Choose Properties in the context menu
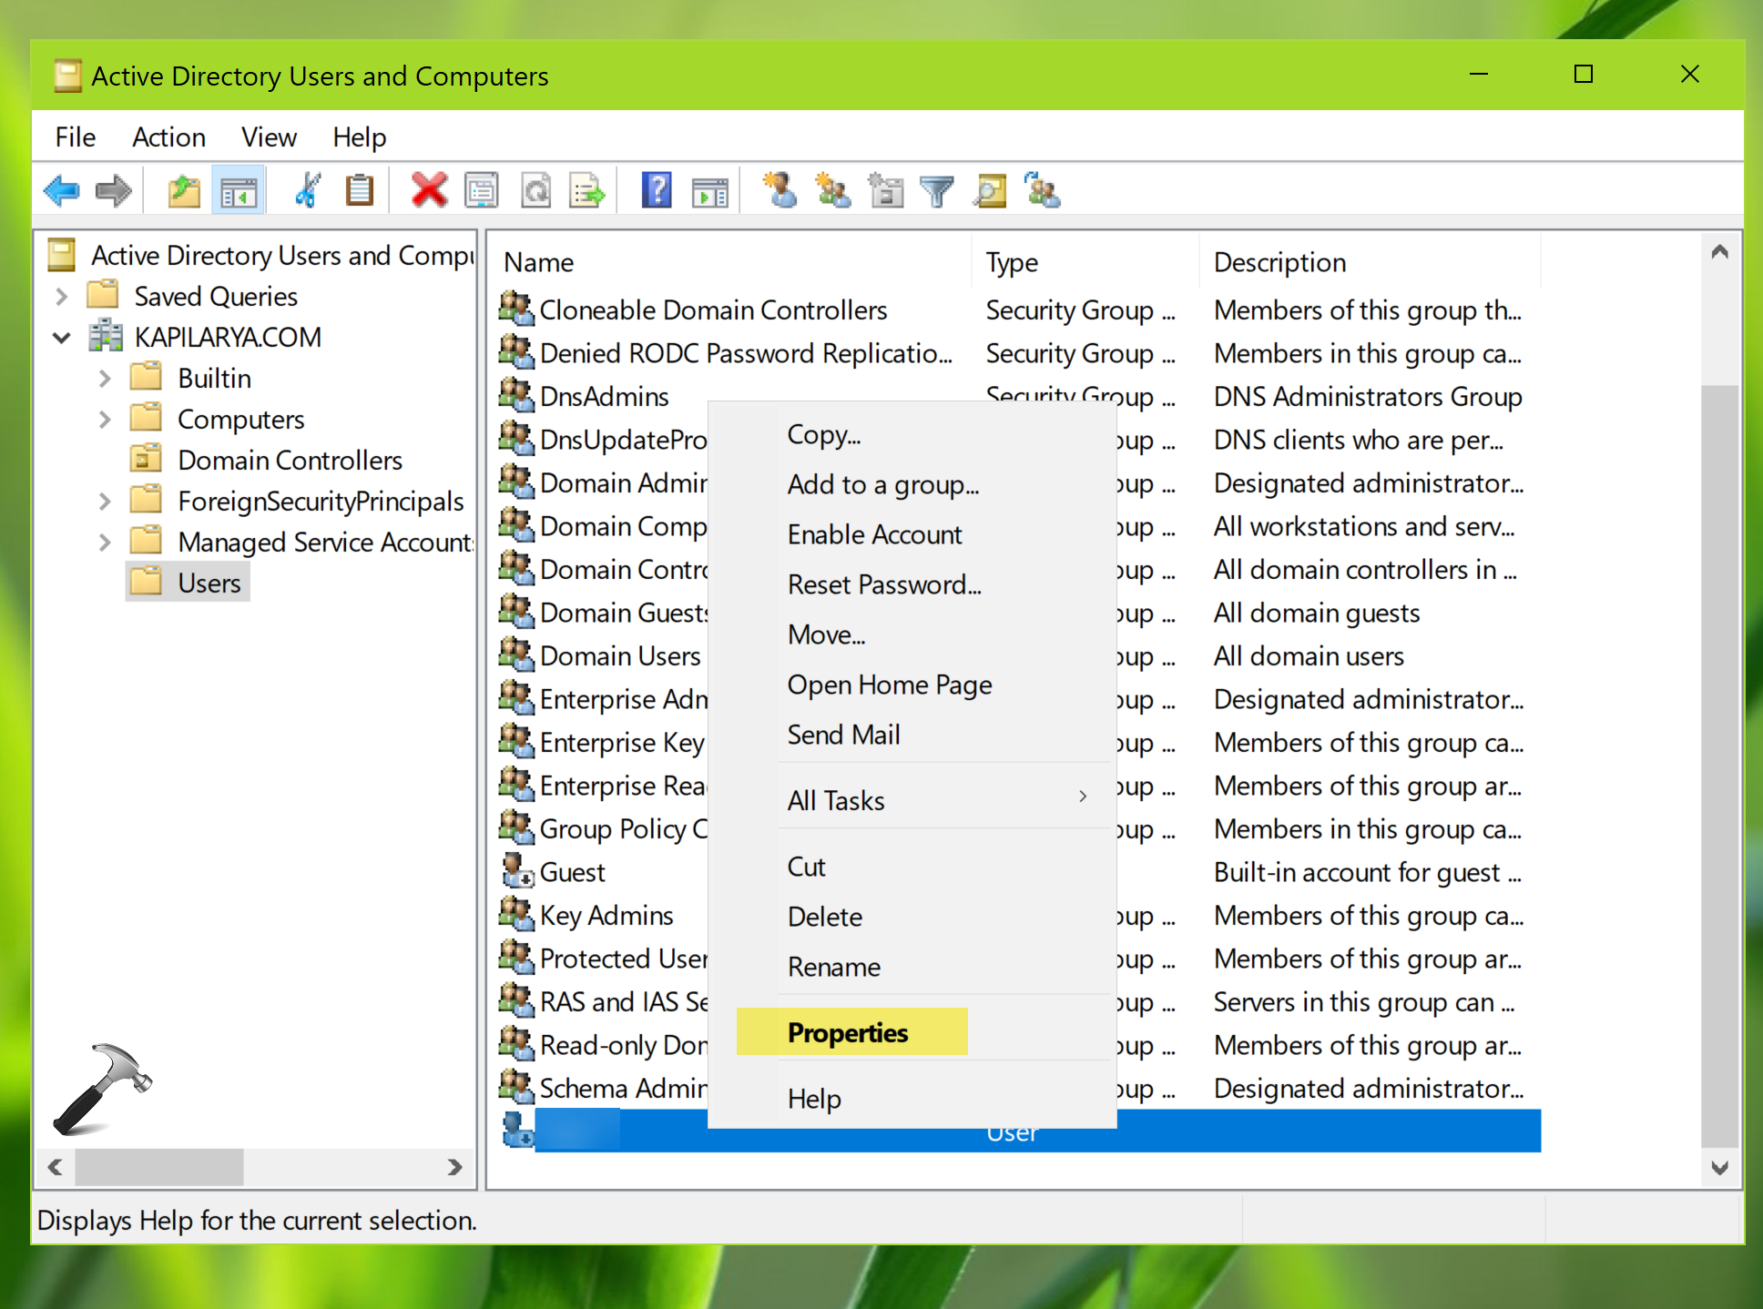This screenshot has width=1763, height=1309. pos(848,1032)
